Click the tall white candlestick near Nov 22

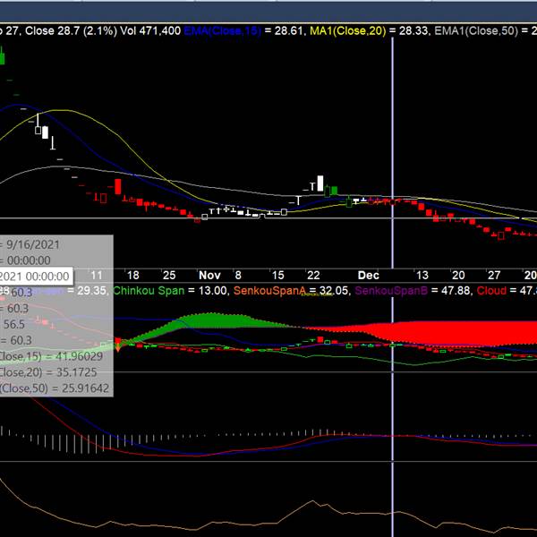click(x=320, y=183)
